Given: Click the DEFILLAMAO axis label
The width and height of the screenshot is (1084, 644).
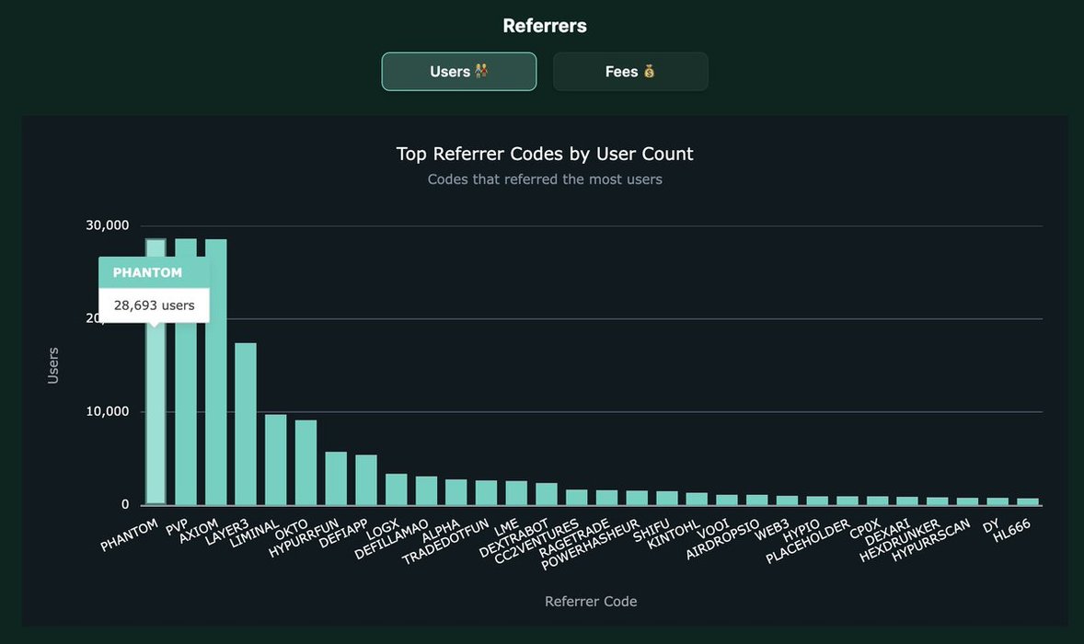Looking at the screenshot, I should [390, 540].
